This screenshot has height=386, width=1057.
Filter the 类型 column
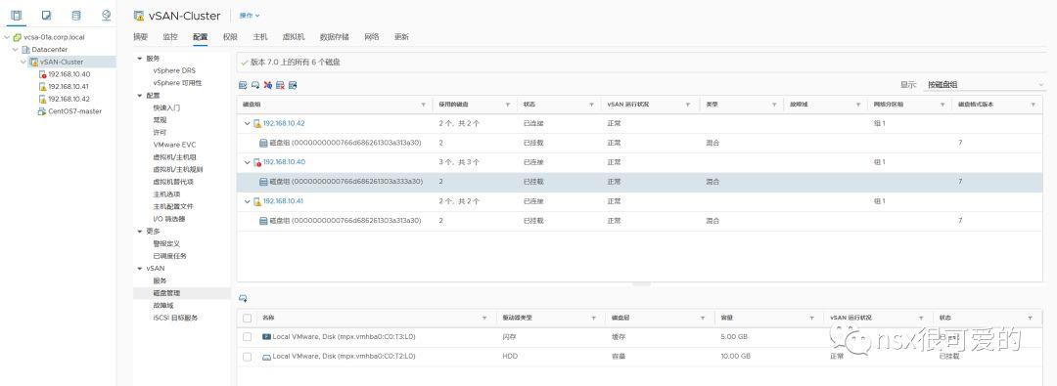[x=774, y=106]
